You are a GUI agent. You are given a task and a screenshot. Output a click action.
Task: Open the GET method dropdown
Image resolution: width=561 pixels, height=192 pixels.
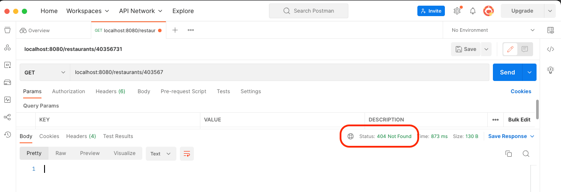point(45,72)
